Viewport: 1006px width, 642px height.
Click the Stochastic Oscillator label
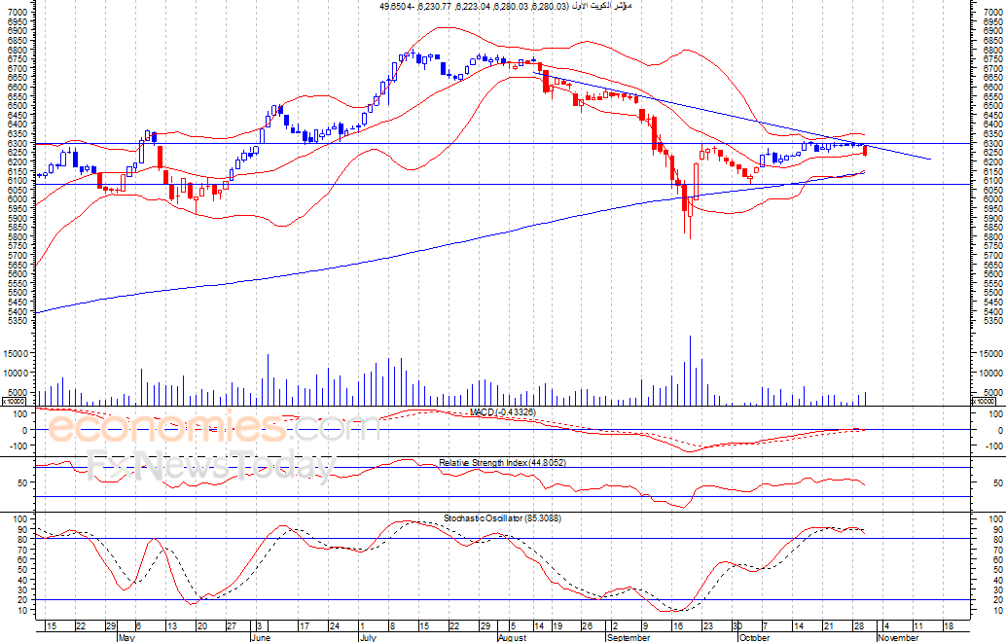point(502,517)
